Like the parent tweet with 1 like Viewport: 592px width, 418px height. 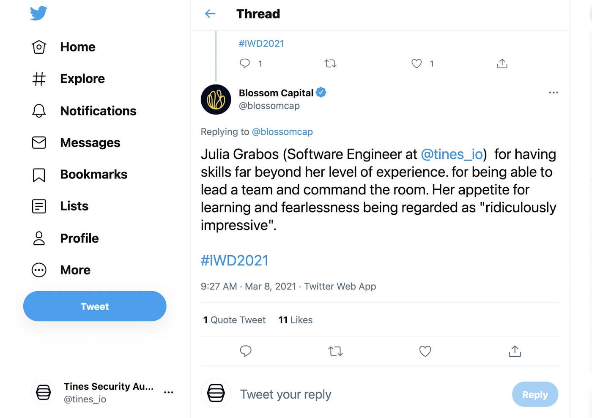[417, 63]
